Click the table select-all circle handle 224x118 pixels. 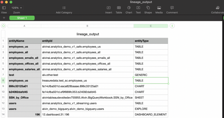(4, 26)
